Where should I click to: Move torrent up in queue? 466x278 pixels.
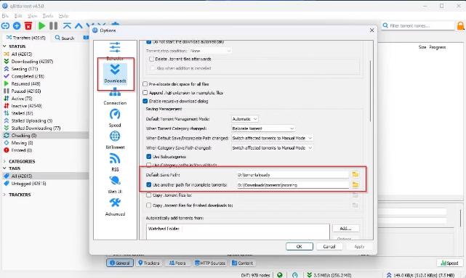click(79, 26)
